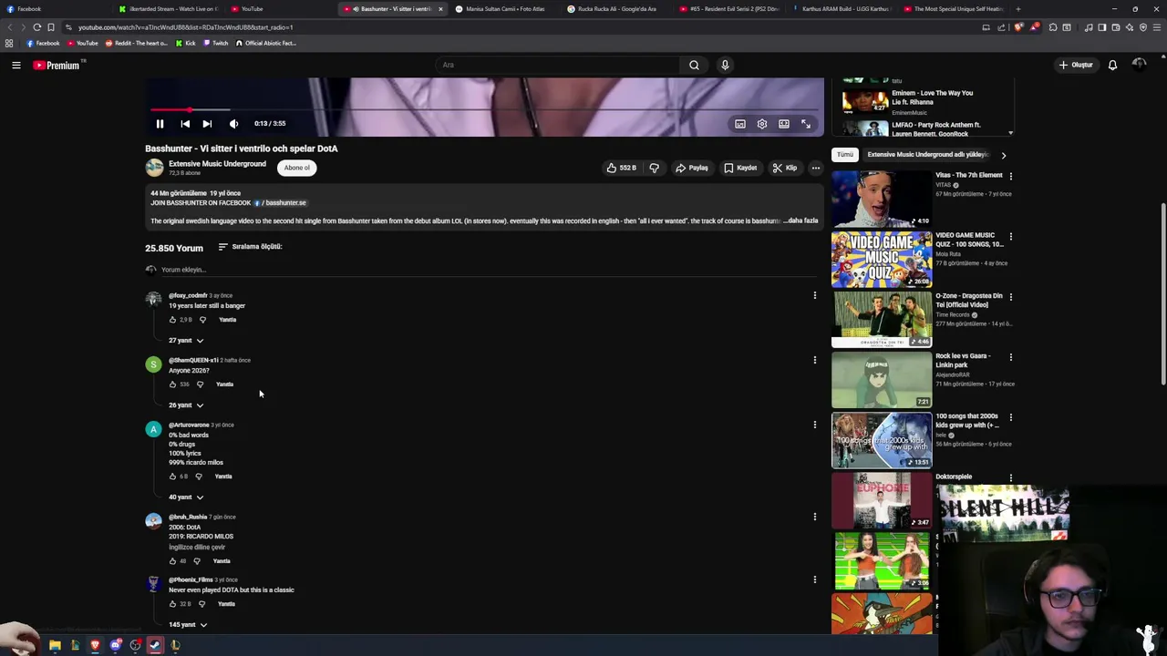Screen dimensions: 1167x656
Task: Share video with Paylaş button
Action: pyautogui.click(x=692, y=168)
